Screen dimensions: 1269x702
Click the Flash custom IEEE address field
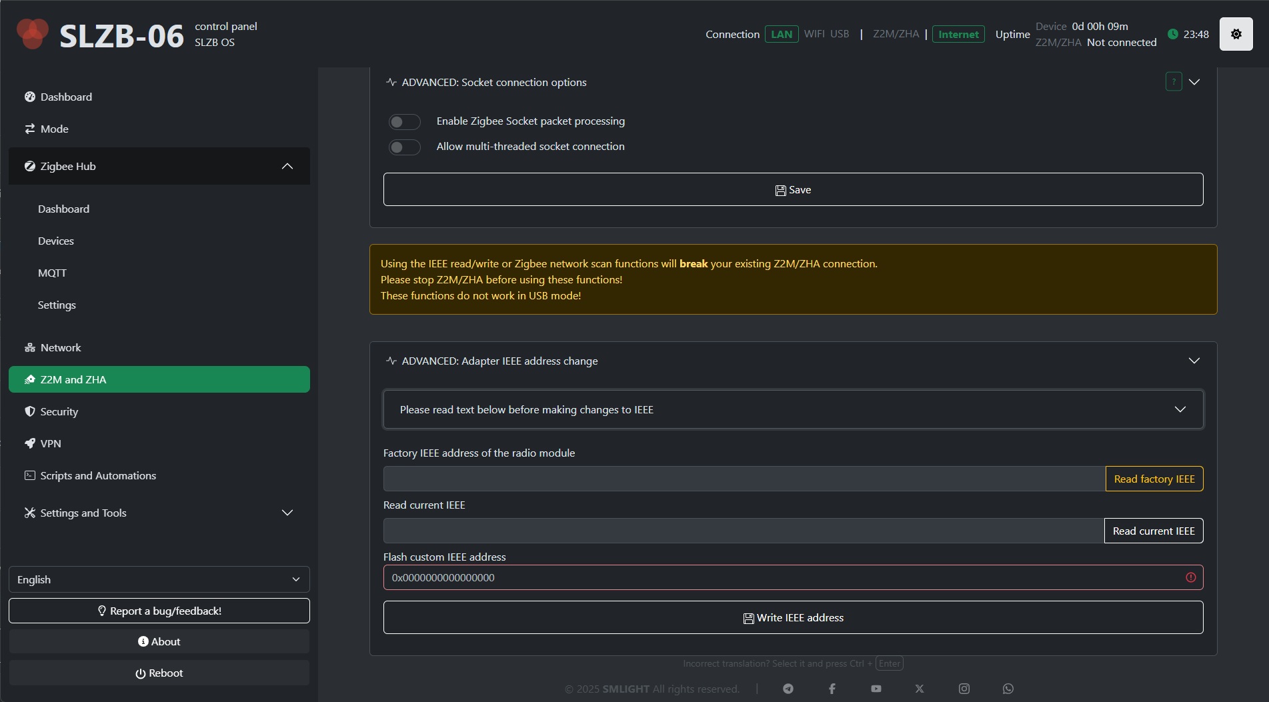tap(780, 577)
